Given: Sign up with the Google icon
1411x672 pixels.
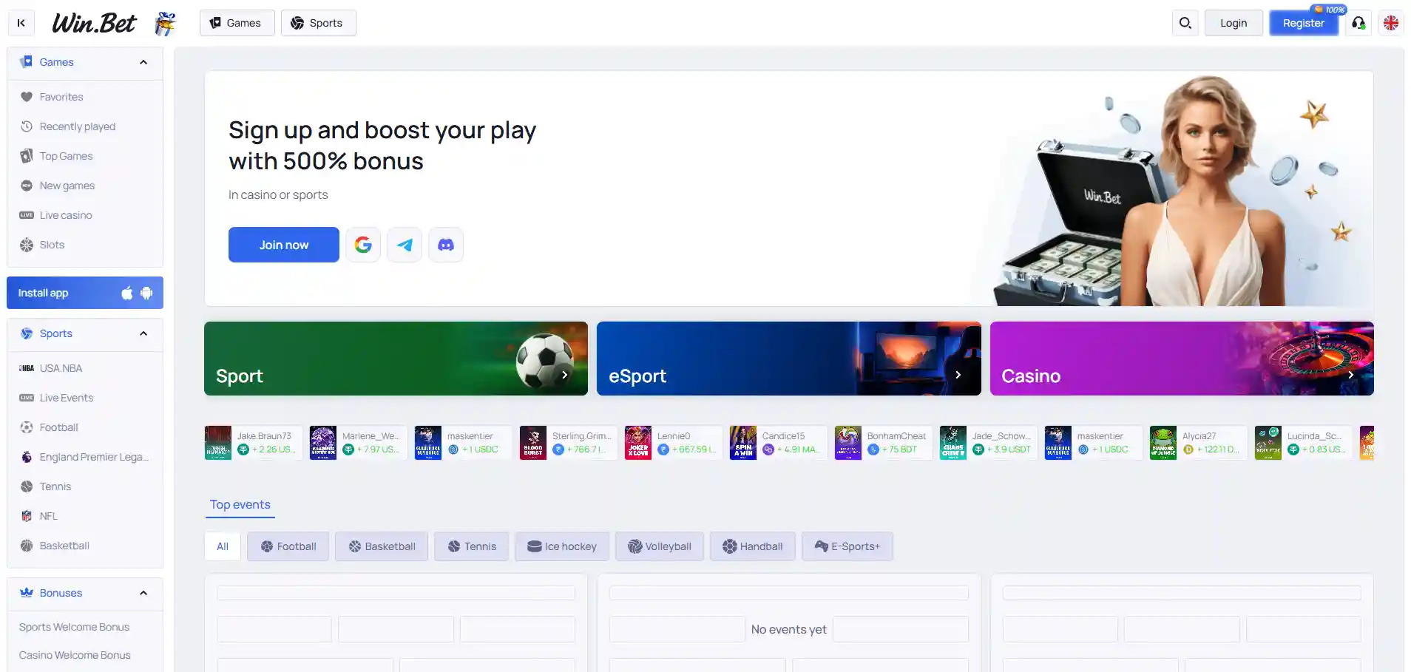Looking at the screenshot, I should 363,245.
